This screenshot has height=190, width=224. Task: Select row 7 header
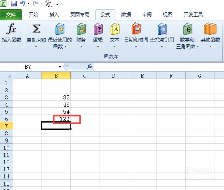click(x=6, y=126)
